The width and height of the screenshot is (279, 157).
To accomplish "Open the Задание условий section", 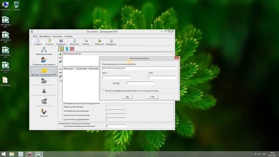I will (44, 51).
